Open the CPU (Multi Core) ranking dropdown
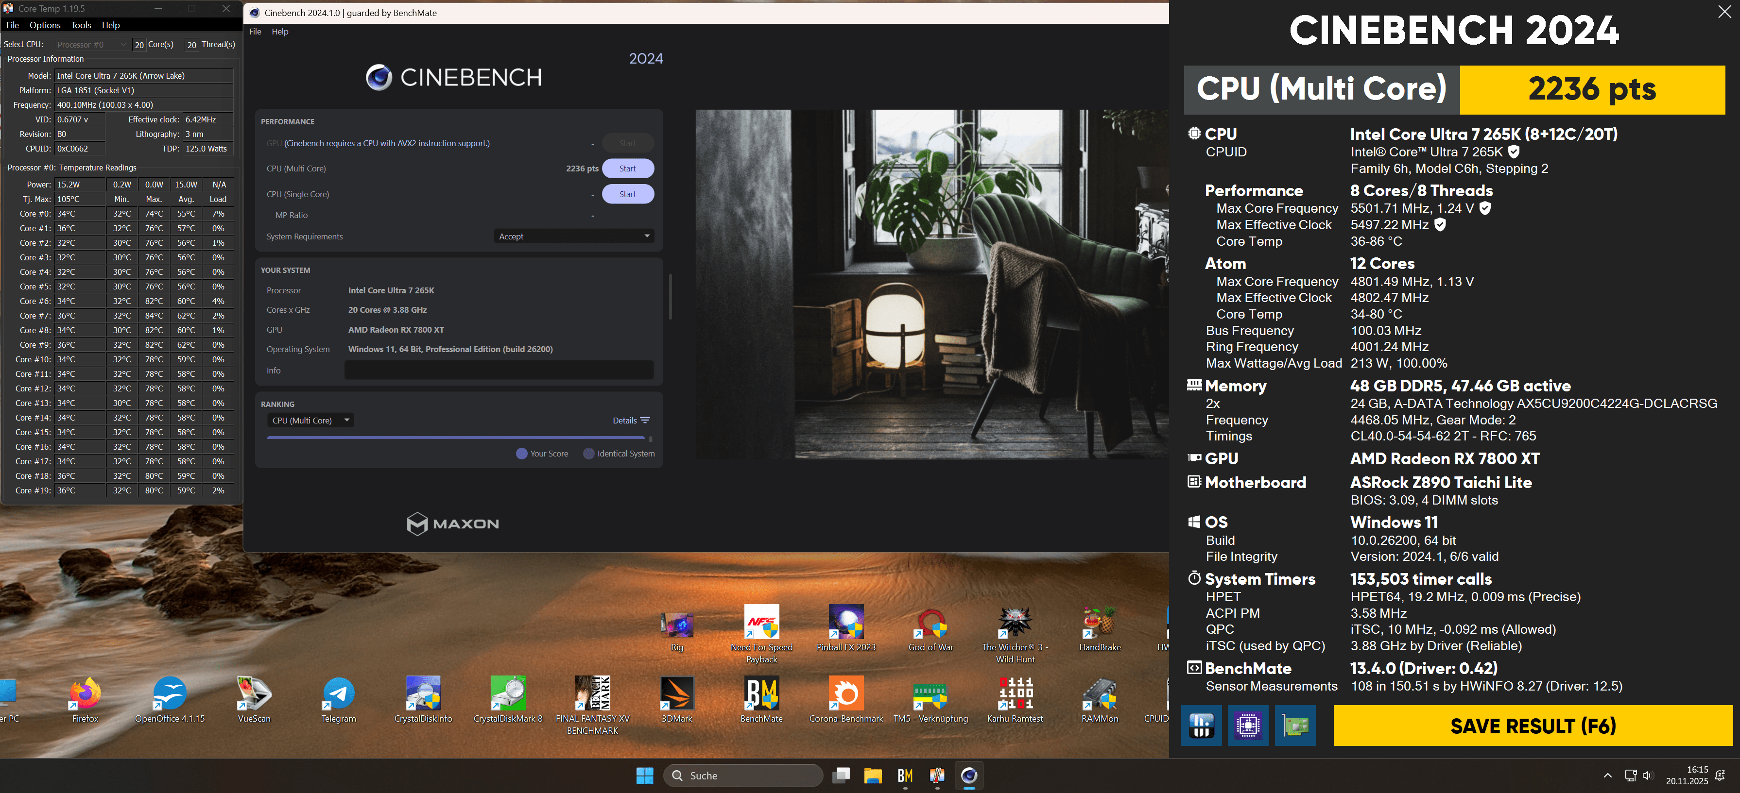Image resolution: width=1740 pixels, height=793 pixels. pos(310,421)
